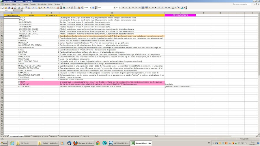
Task: Click the Paste clipboard icon
Action: 39,7
